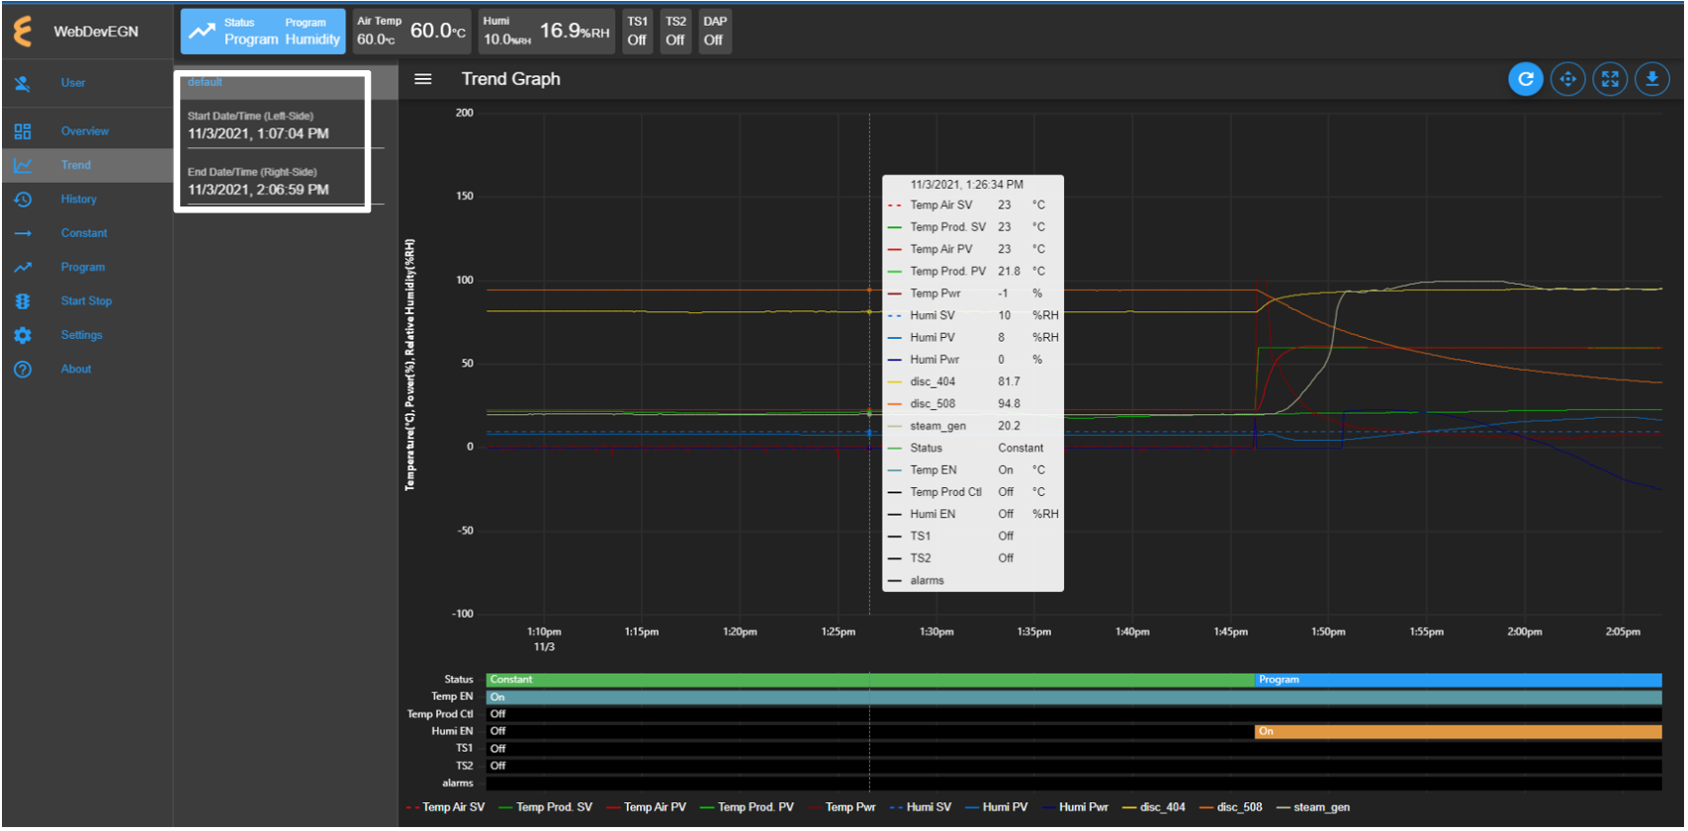Screen dimensions: 1688x831
Task: Click the tooltip timestamp 11/3/2021, 1:26:34 PM
Action: [x=967, y=185]
